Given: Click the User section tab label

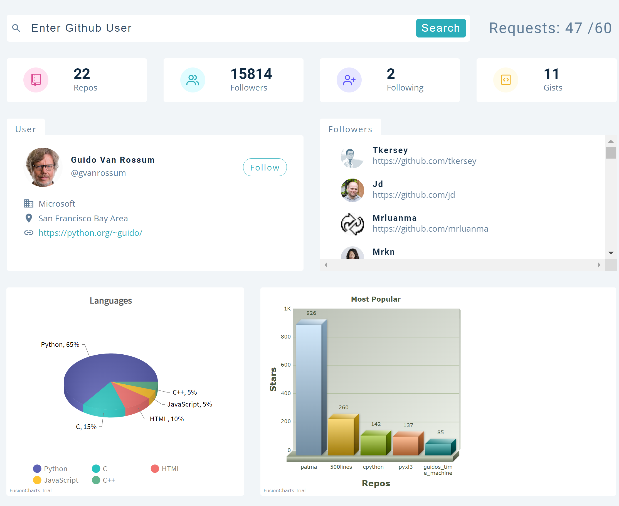Looking at the screenshot, I should (x=26, y=129).
